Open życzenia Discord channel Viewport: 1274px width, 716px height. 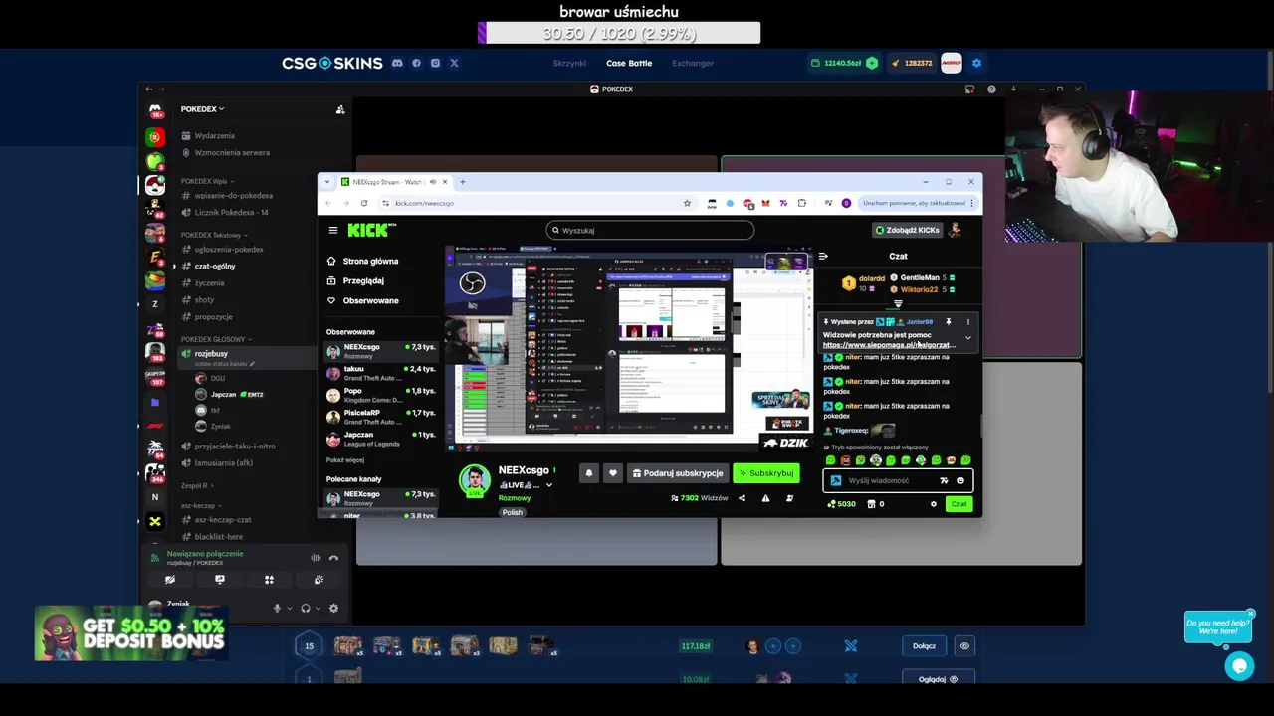(x=209, y=283)
